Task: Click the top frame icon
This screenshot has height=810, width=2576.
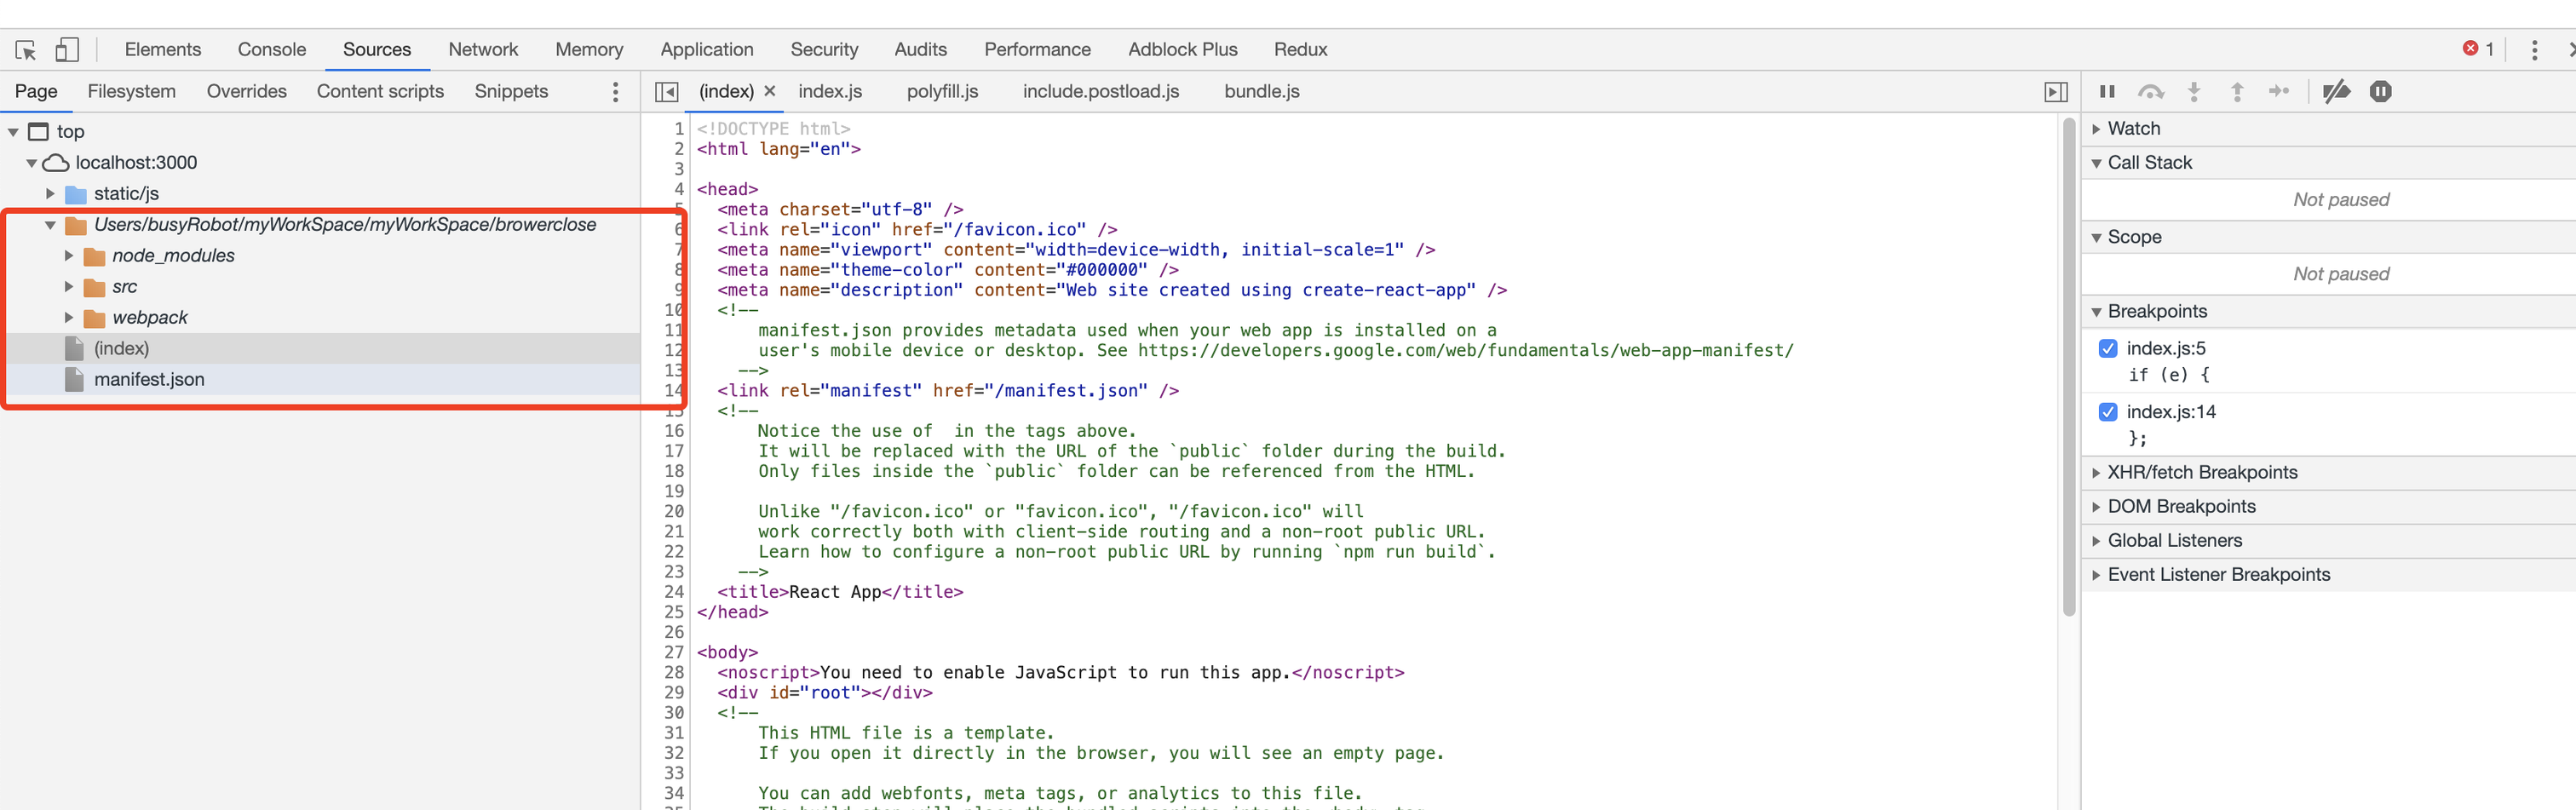Action: click(x=39, y=131)
